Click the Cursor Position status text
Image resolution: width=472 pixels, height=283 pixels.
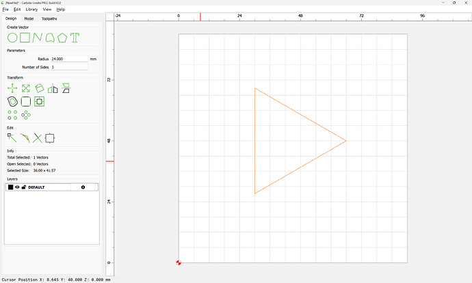pos(56,280)
